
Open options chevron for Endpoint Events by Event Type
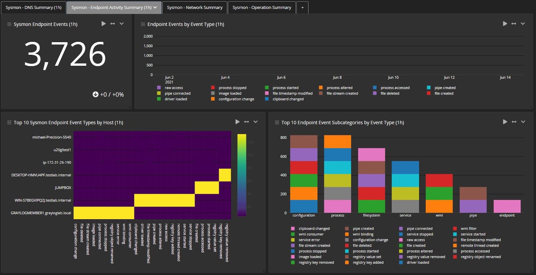523,24
